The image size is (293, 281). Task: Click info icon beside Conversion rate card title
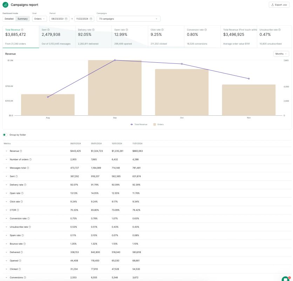tap(205, 30)
